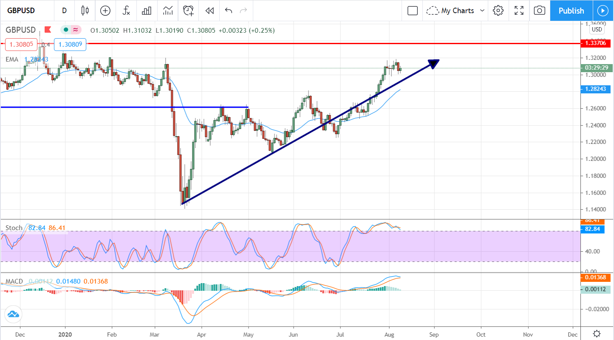Open the My Charts dropdown
Screen dimensions: 614x340
456,11
